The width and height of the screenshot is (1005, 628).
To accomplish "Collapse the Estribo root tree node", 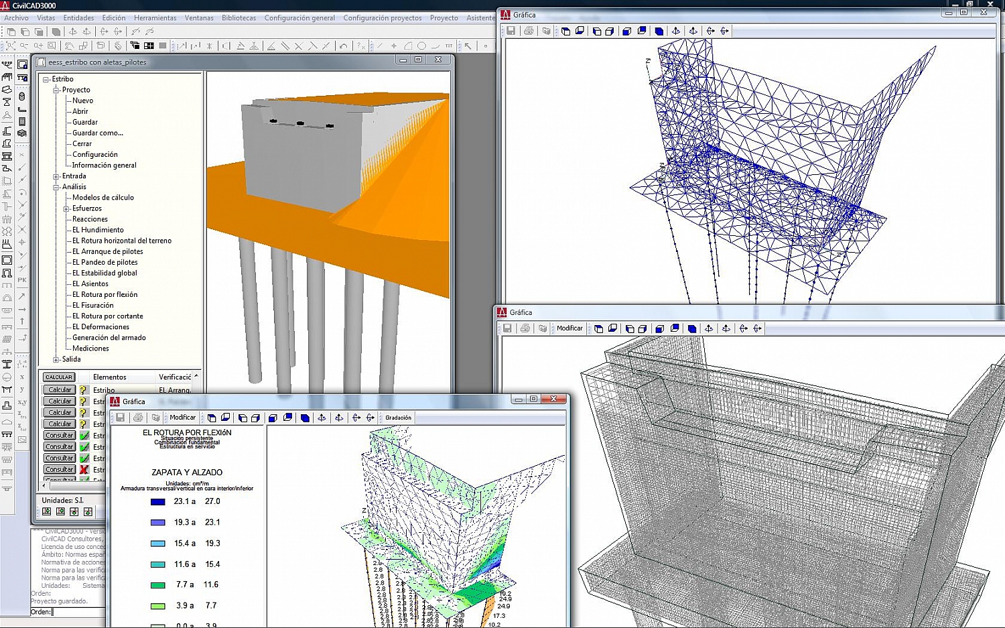I will pyautogui.click(x=46, y=79).
